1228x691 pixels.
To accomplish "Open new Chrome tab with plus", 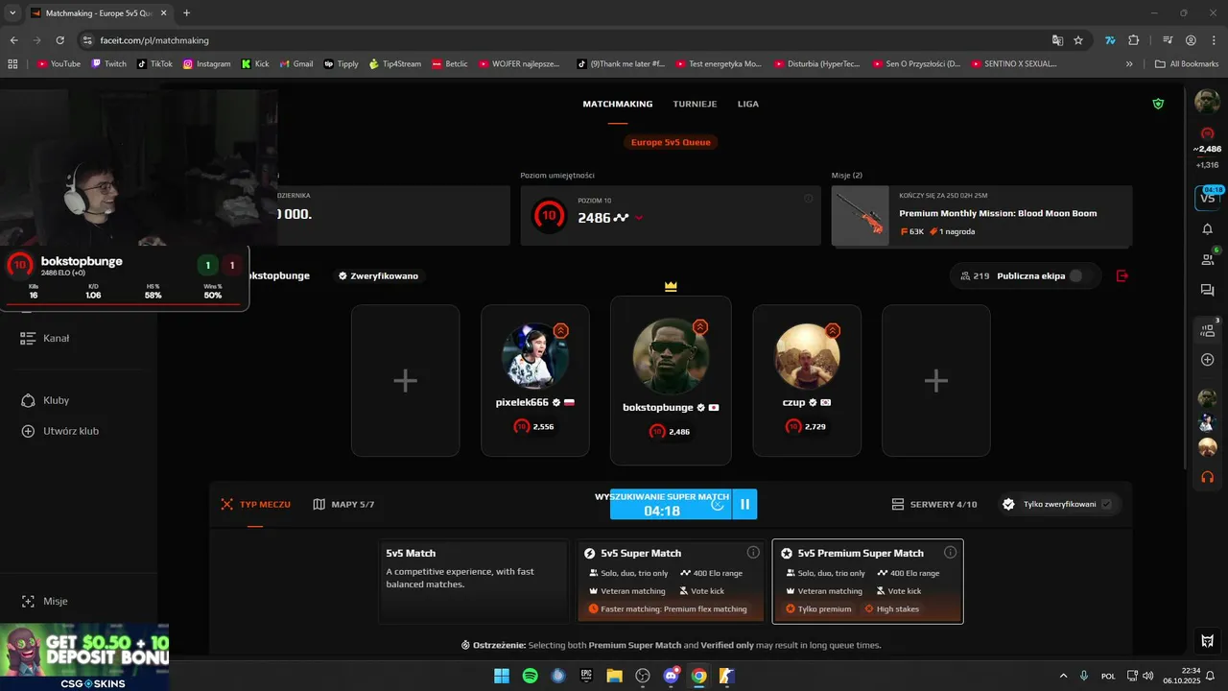I will point(186,12).
